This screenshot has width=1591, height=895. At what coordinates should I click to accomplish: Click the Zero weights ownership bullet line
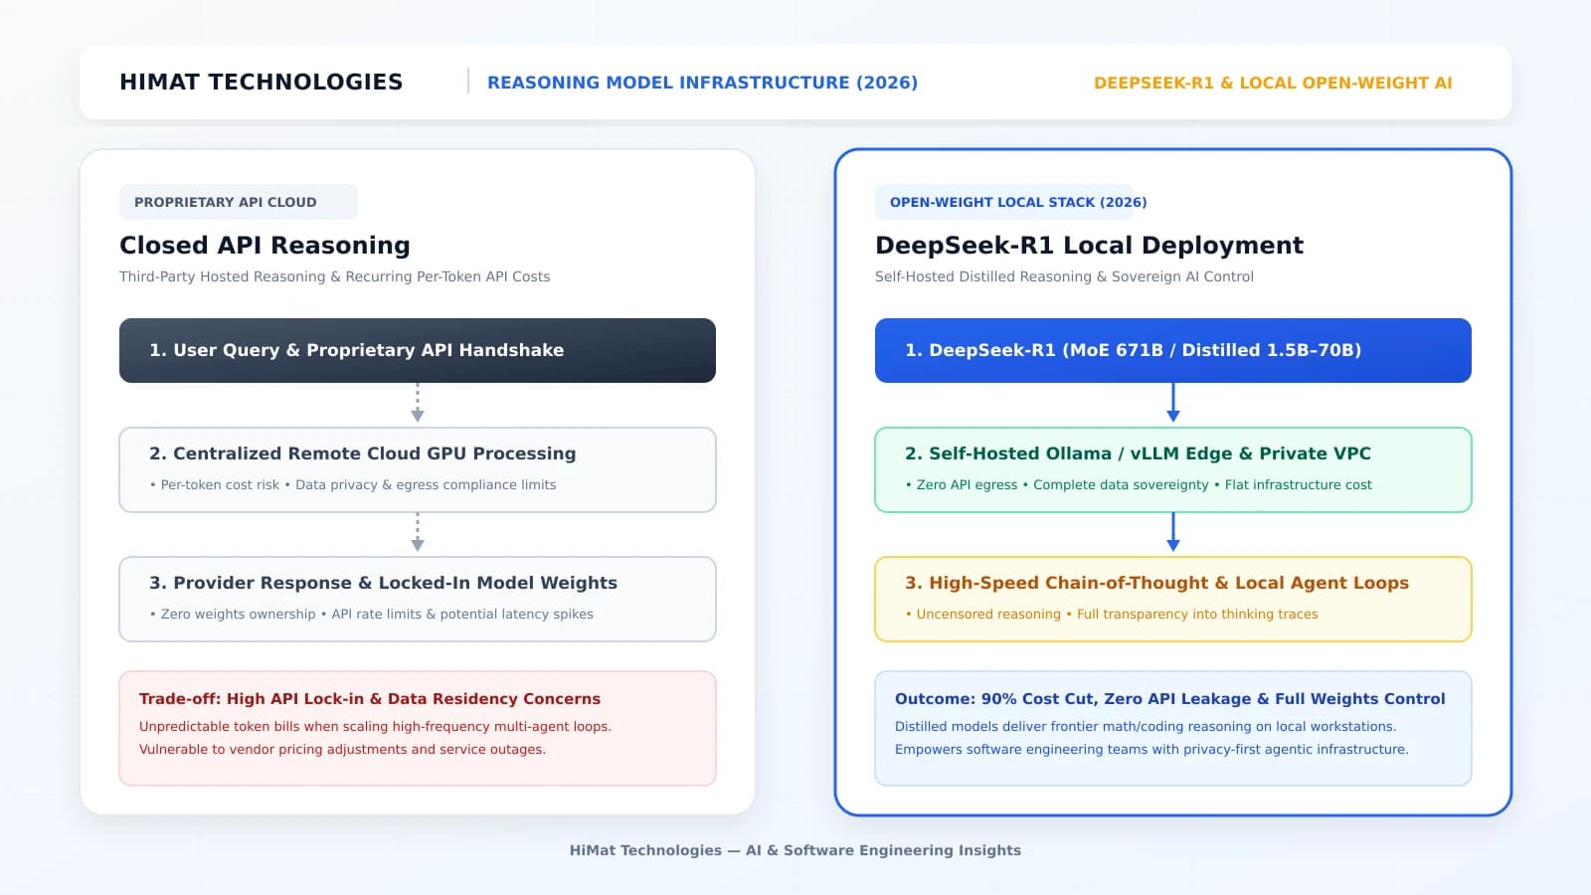click(371, 615)
